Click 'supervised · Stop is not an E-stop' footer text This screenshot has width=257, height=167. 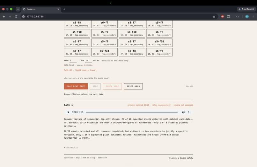(x=79, y=158)
